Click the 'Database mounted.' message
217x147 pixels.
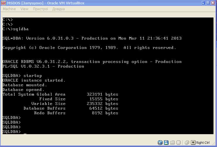click(x=25, y=85)
